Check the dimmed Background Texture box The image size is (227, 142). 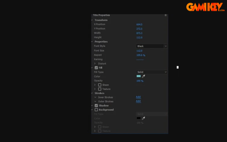coord(100,131)
